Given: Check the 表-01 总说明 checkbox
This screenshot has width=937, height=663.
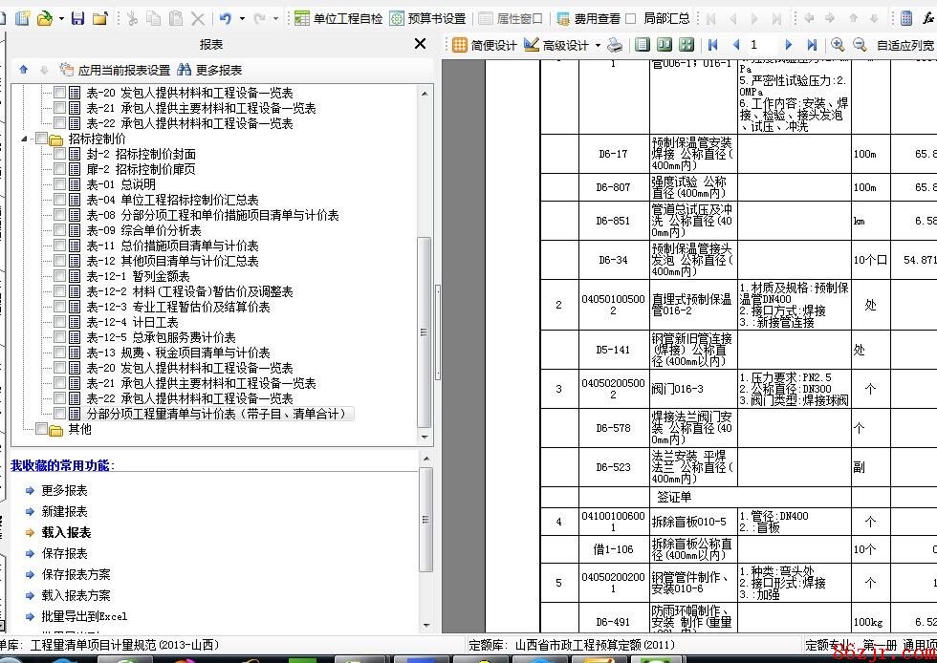Looking at the screenshot, I should (x=60, y=184).
